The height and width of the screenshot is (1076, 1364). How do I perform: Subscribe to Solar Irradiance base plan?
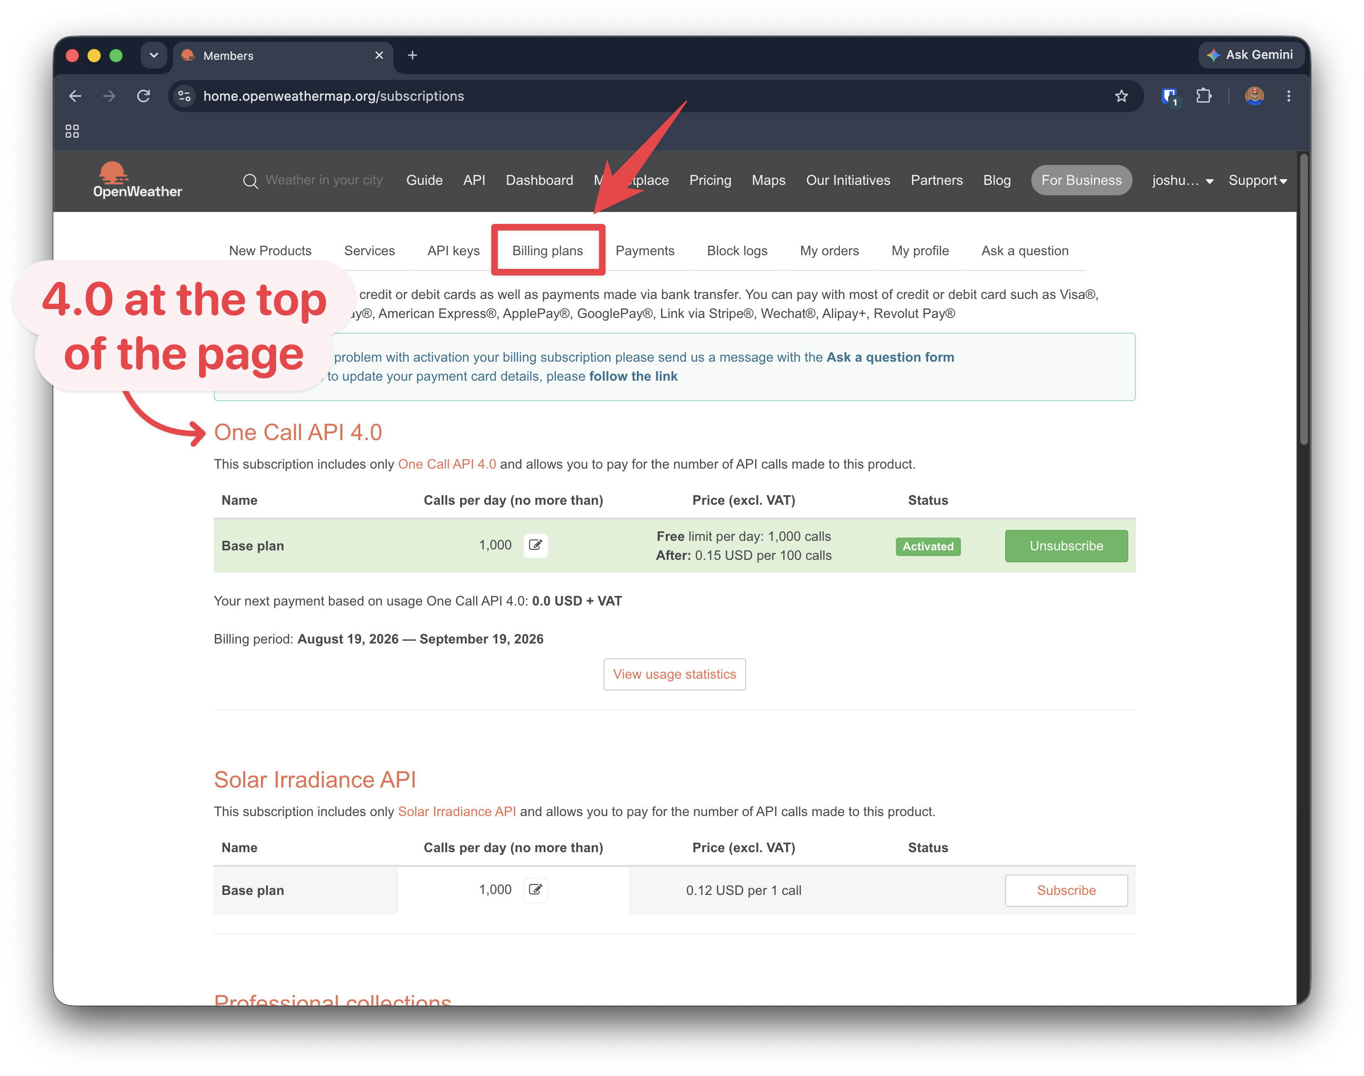point(1066,890)
